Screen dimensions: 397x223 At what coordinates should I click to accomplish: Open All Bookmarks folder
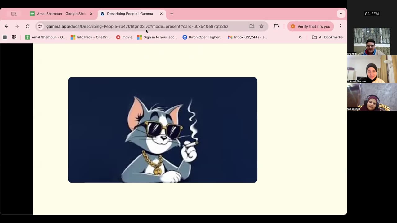point(327,37)
